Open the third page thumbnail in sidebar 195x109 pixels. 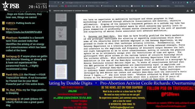pos(61,52)
